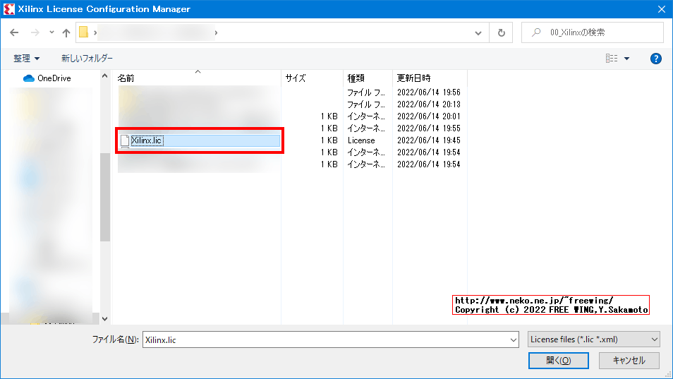Go forward with the right arrow

(x=35, y=32)
